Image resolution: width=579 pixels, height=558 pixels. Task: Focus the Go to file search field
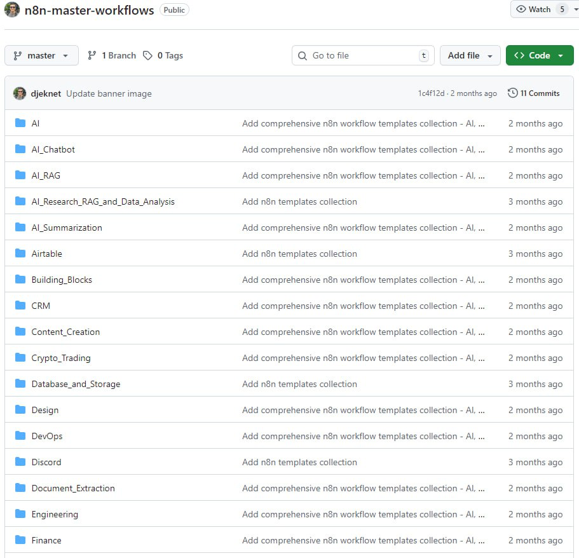click(363, 55)
